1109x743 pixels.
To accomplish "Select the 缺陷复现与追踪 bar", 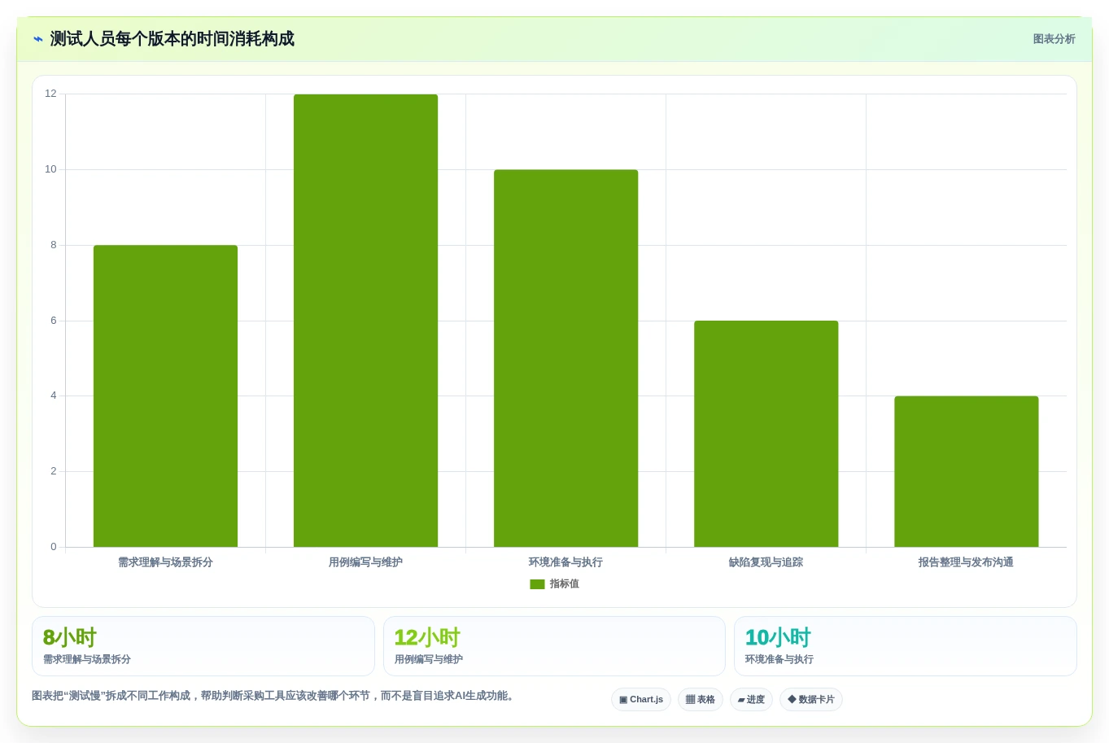I will 766,434.
